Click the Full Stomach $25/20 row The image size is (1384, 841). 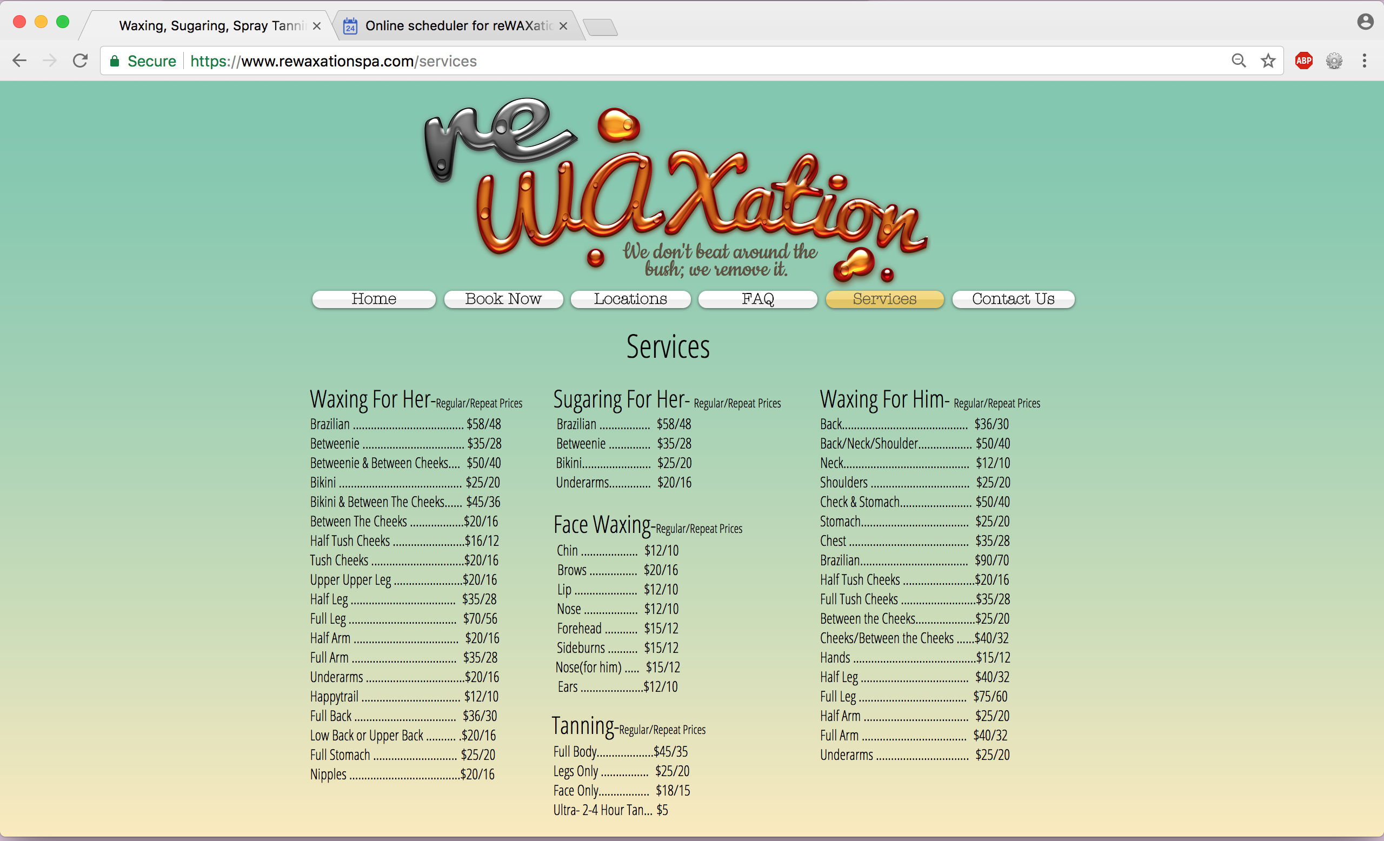(403, 755)
